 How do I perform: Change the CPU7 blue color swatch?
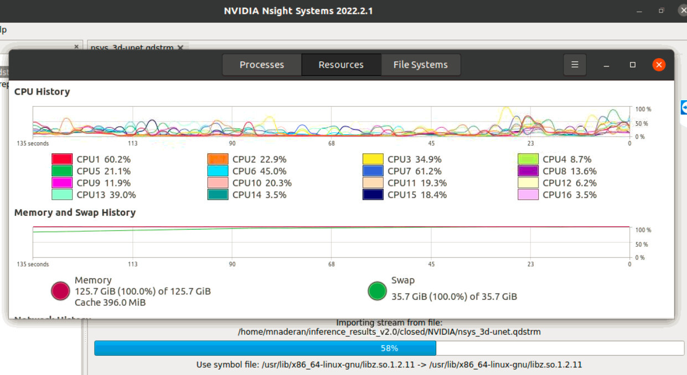373,171
